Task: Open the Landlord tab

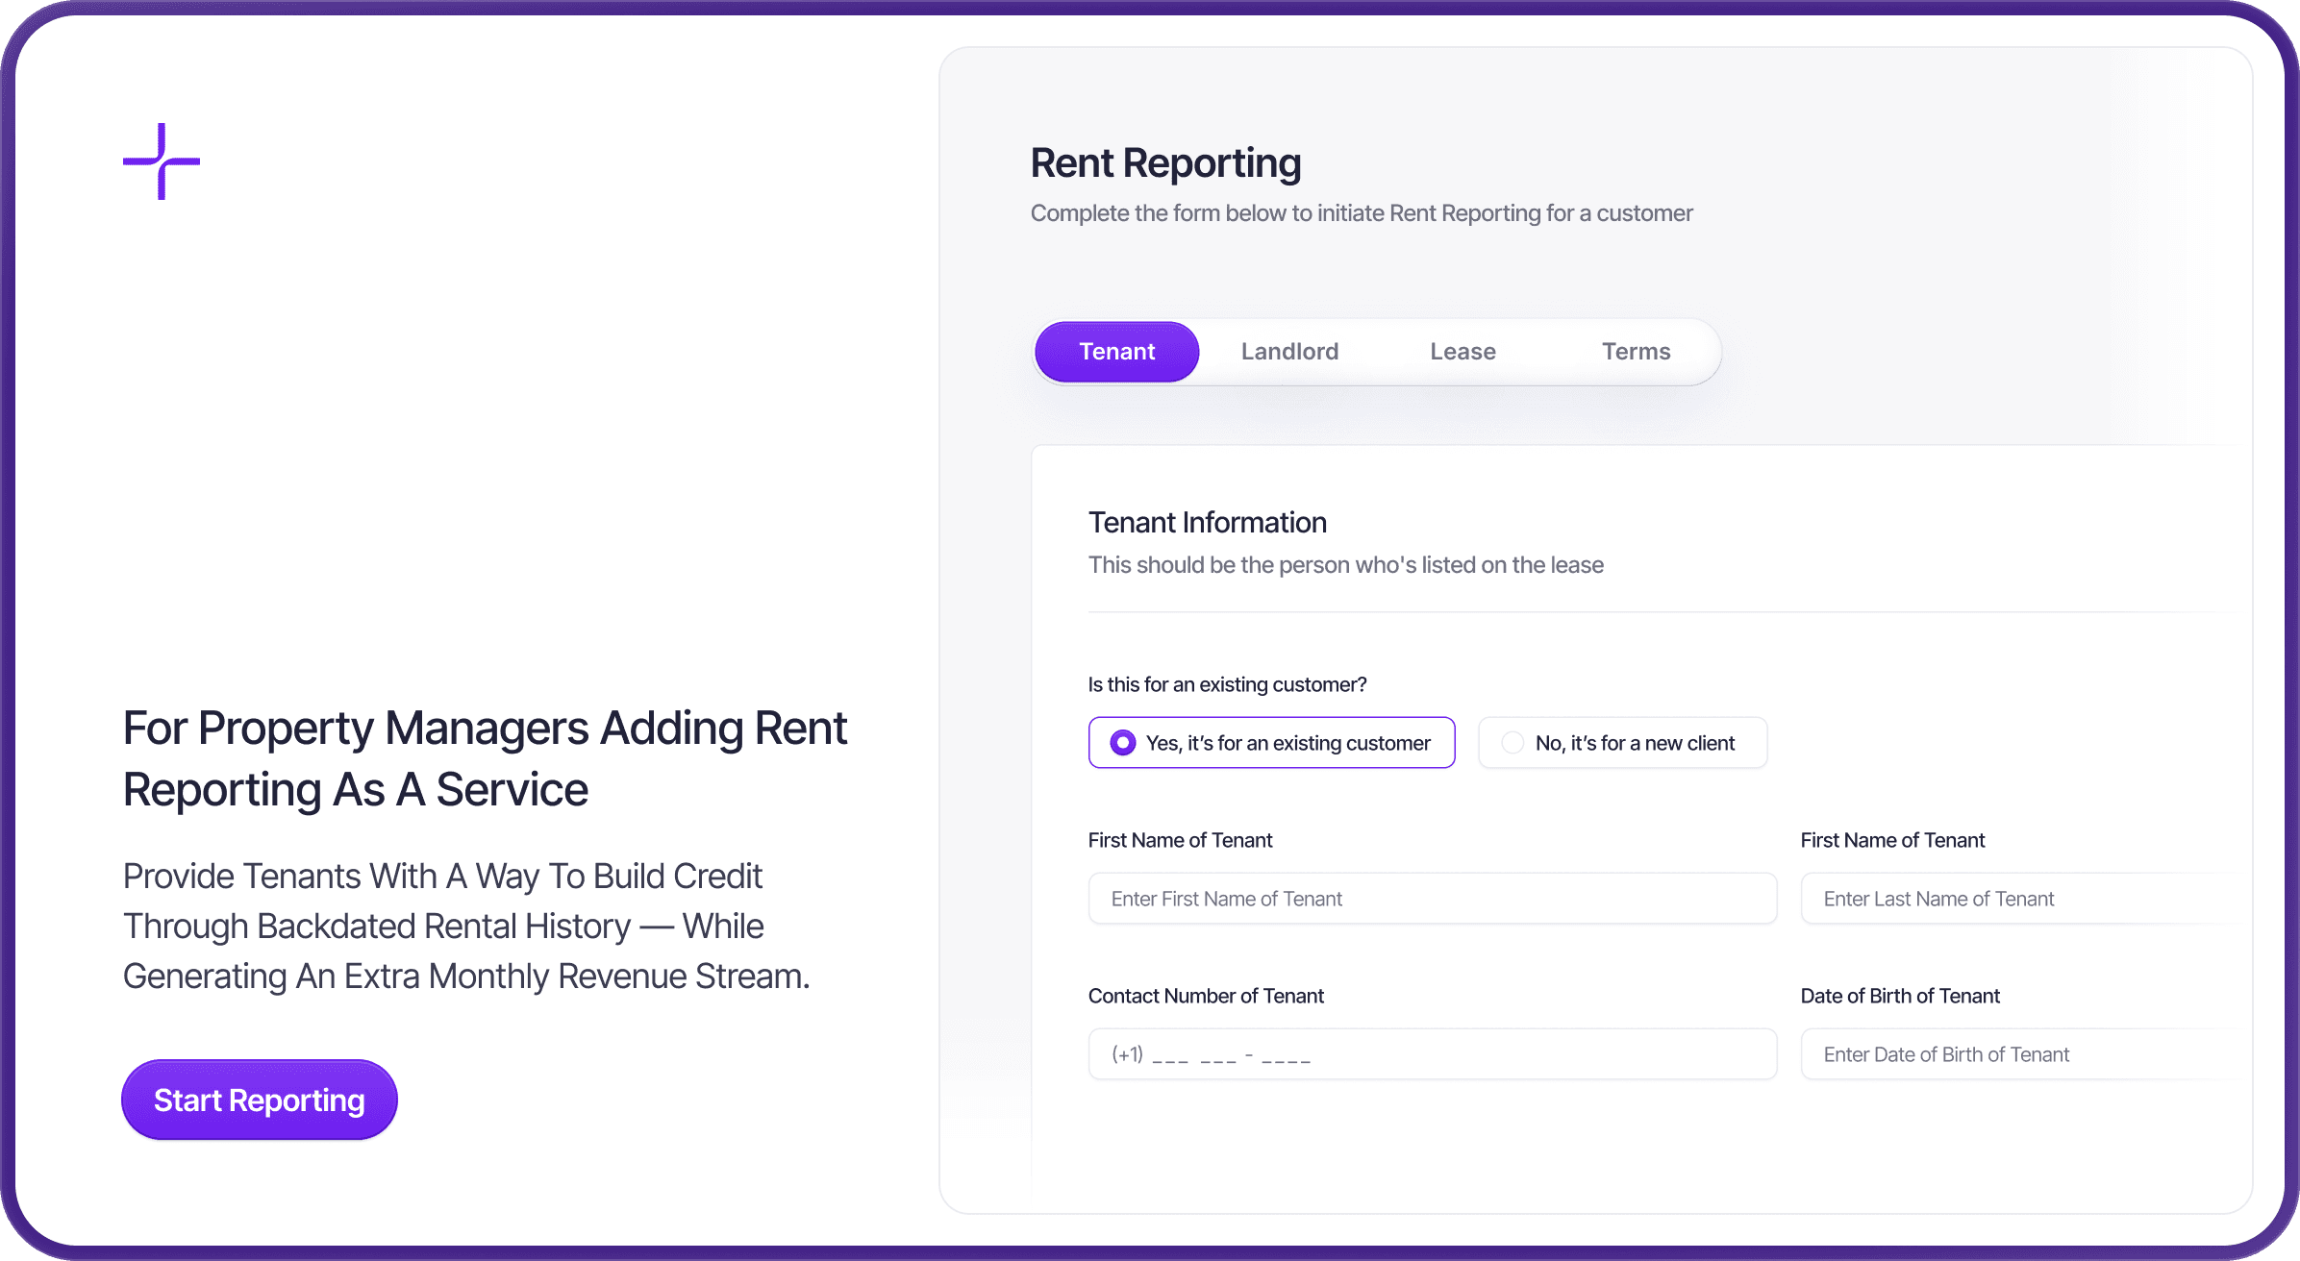Action: [1290, 352]
